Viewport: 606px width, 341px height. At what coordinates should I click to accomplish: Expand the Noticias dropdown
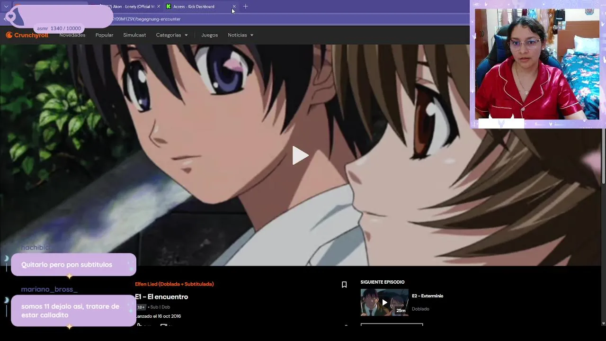[241, 35]
